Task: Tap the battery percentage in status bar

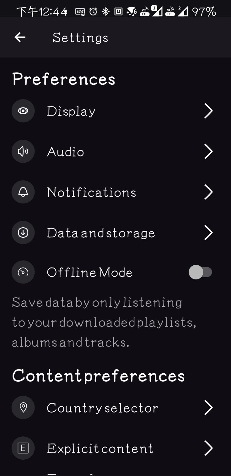Action: click(x=204, y=12)
